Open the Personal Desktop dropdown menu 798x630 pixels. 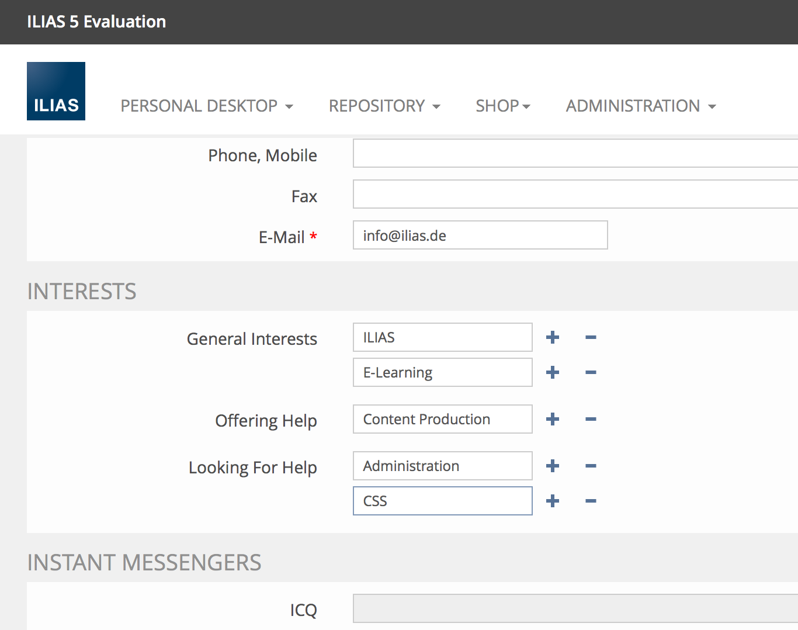(206, 106)
